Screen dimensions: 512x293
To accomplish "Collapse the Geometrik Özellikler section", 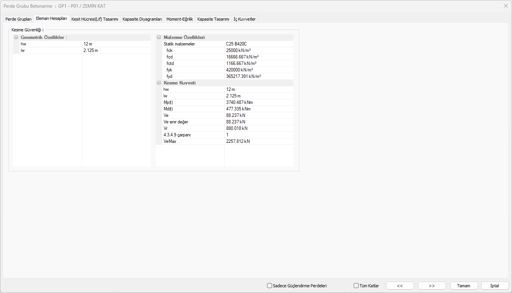I will [16, 37].
